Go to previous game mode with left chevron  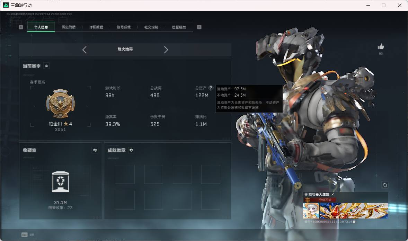tap(84, 50)
